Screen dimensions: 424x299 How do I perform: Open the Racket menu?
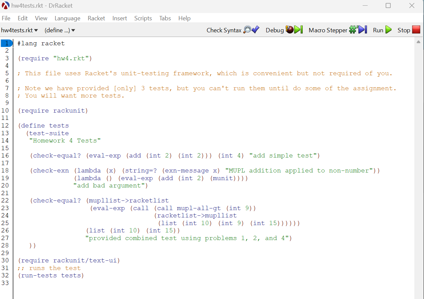(x=96, y=18)
